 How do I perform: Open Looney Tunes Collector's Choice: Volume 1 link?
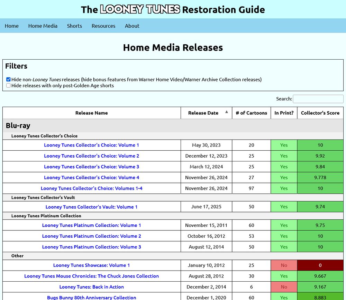[91, 145]
